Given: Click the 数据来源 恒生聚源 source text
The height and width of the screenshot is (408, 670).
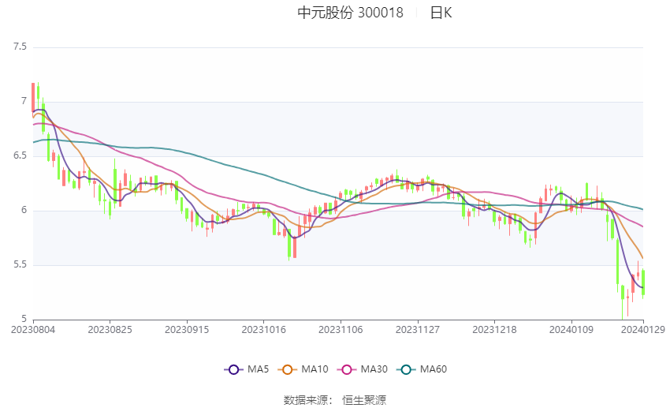Looking at the screenshot, I should click(x=335, y=400).
